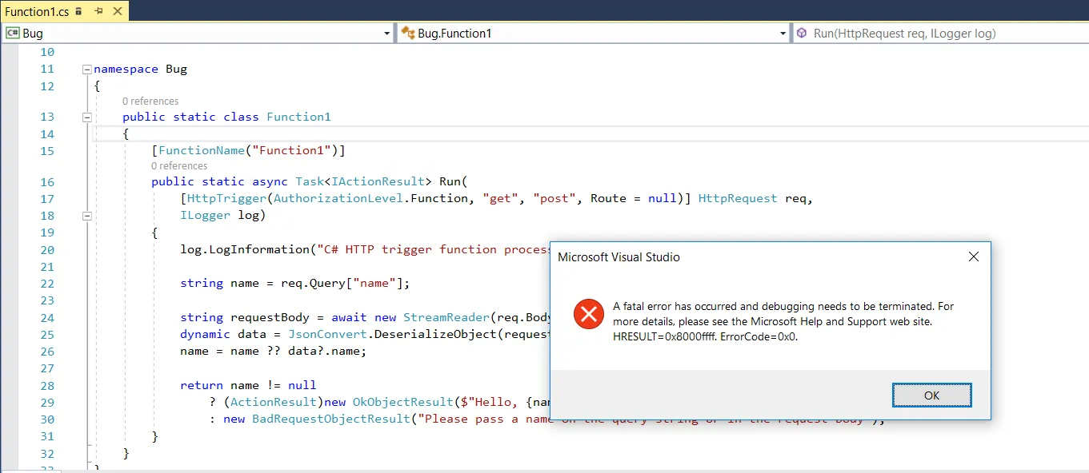Open '0 references' CodeLens above Run method

point(179,166)
